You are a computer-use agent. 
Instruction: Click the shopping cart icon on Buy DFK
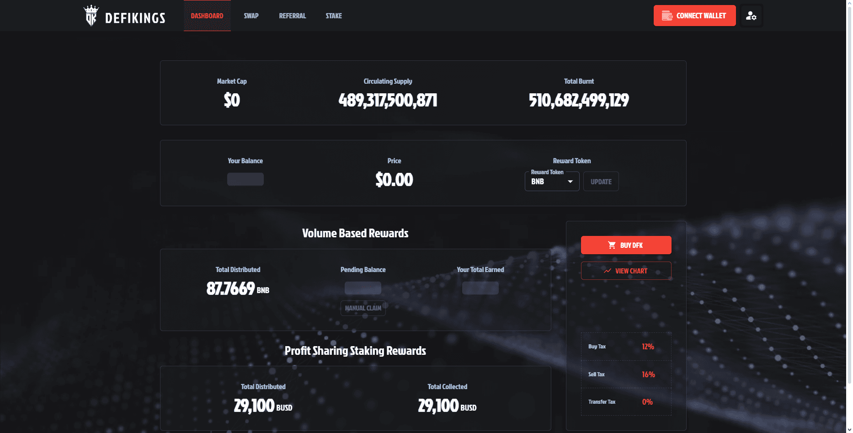coord(612,245)
